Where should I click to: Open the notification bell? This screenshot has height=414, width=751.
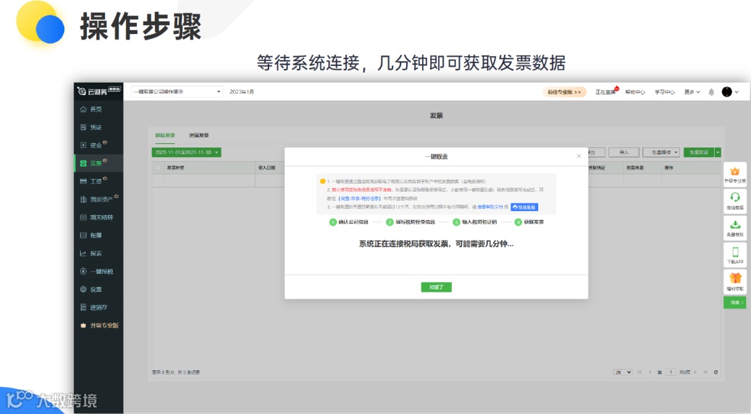(711, 92)
